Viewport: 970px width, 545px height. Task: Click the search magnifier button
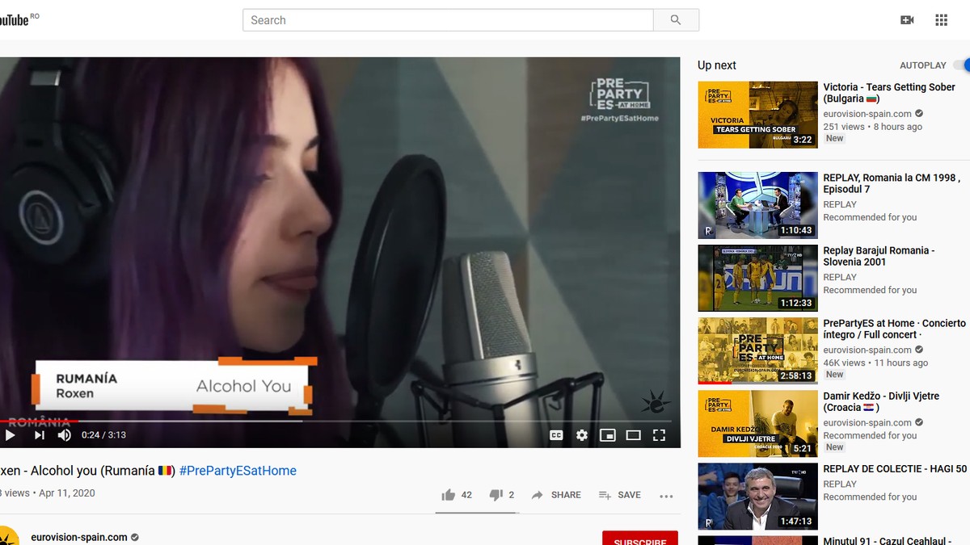(676, 20)
